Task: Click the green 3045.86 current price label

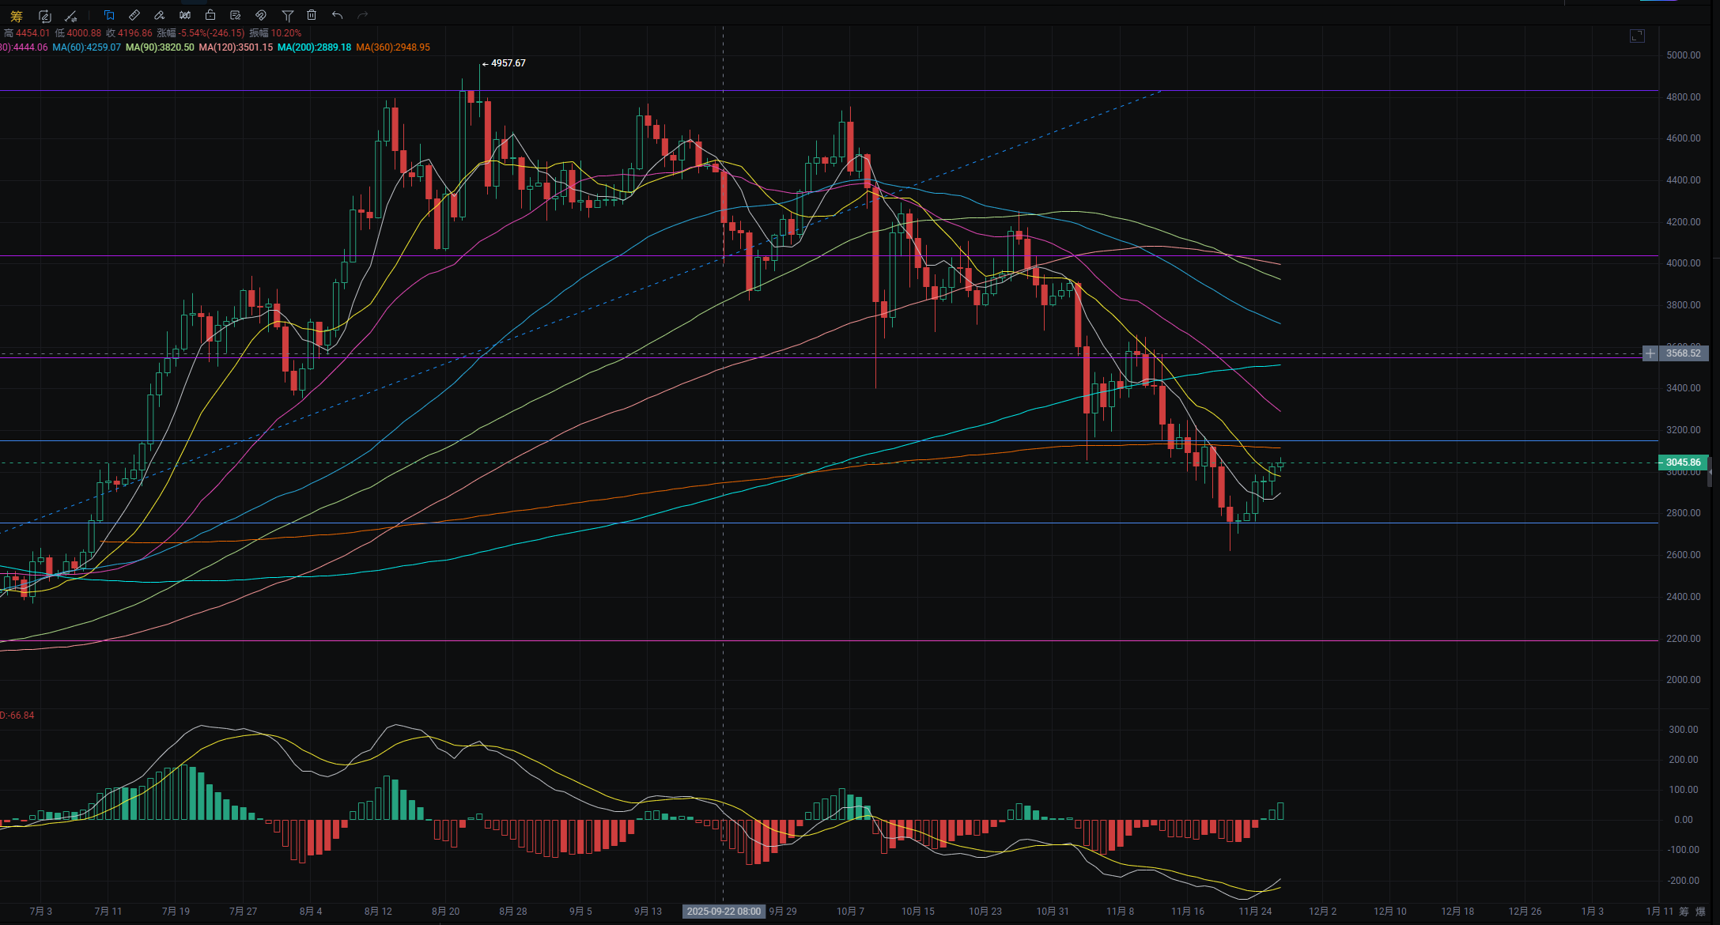Action: [x=1683, y=462]
